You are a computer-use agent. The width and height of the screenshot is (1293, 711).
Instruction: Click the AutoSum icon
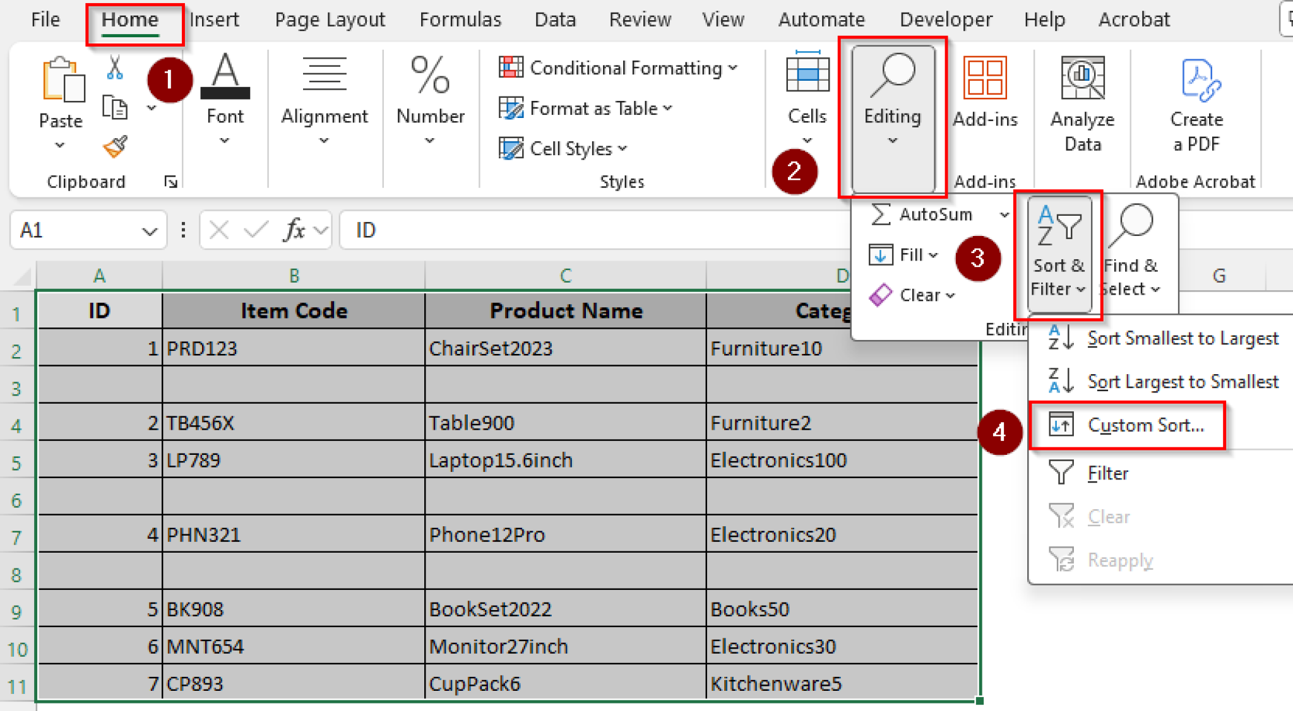(881, 214)
